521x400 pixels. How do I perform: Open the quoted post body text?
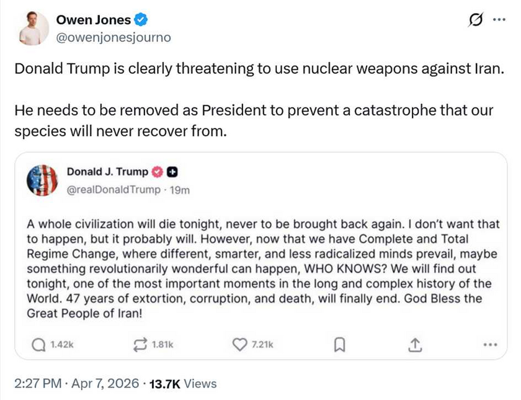tap(260, 269)
